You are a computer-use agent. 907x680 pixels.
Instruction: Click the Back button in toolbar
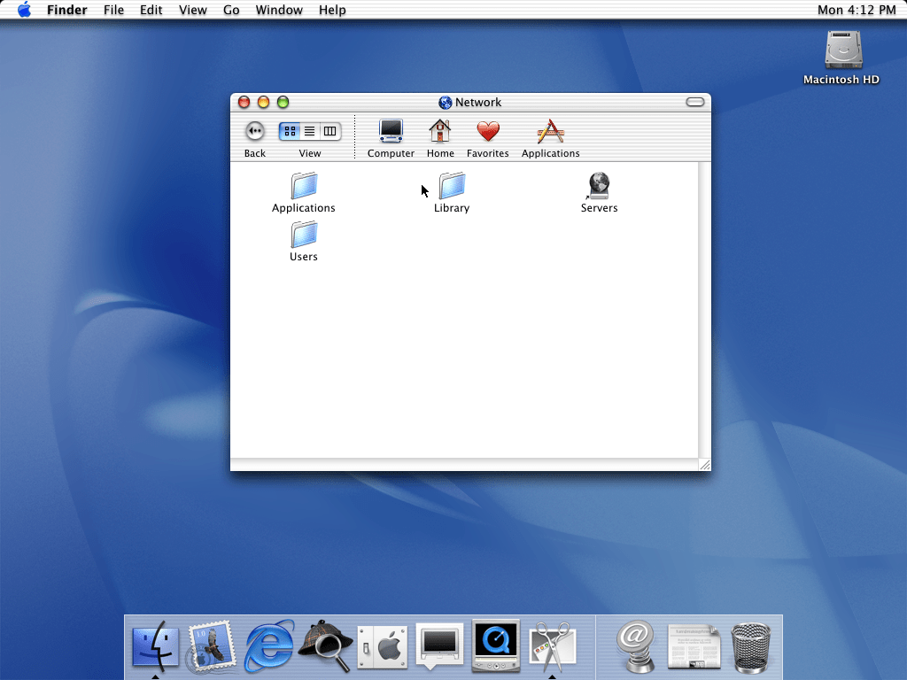click(x=254, y=132)
